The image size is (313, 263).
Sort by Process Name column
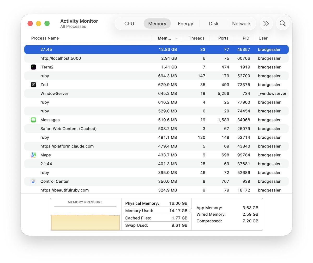(45, 38)
